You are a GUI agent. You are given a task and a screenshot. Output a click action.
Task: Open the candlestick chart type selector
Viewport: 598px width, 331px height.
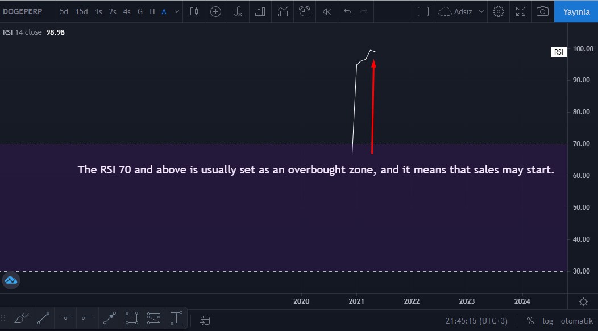pyautogui.click(x=194, y=11)
